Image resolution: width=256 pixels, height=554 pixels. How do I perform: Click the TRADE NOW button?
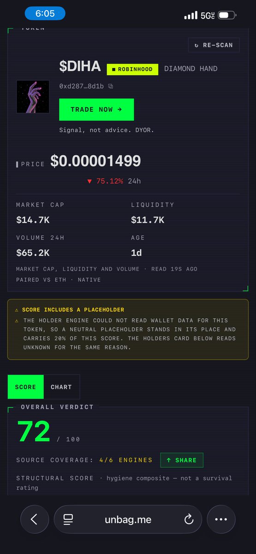tap(96, 109)
